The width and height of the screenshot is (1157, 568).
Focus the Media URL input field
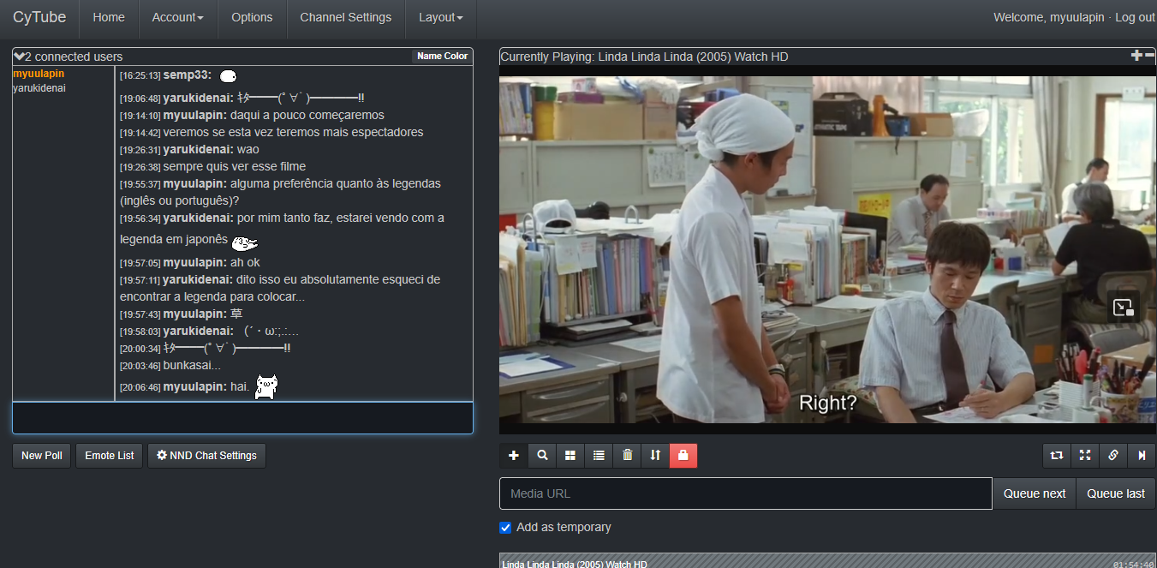[745, 493]
